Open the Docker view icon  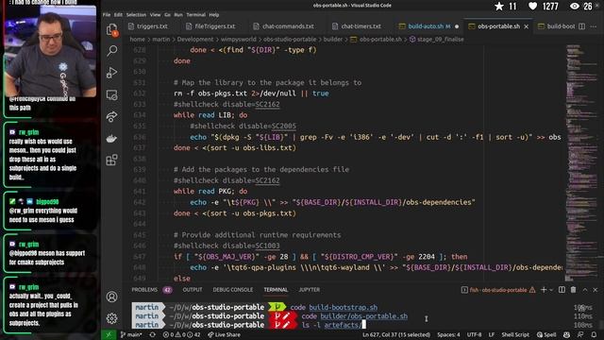111,139
